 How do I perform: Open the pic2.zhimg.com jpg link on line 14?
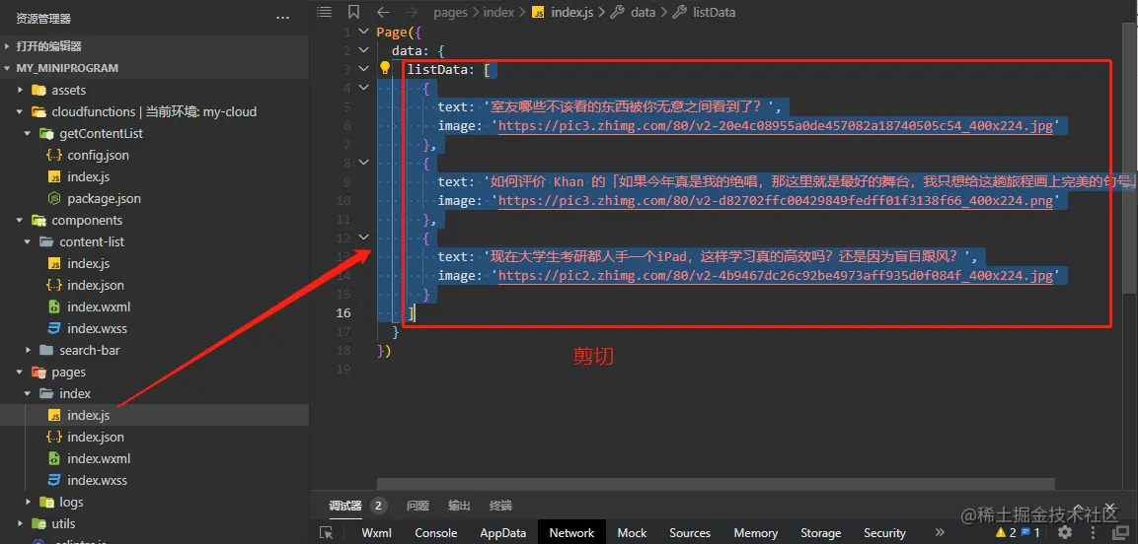click(775, 275)
